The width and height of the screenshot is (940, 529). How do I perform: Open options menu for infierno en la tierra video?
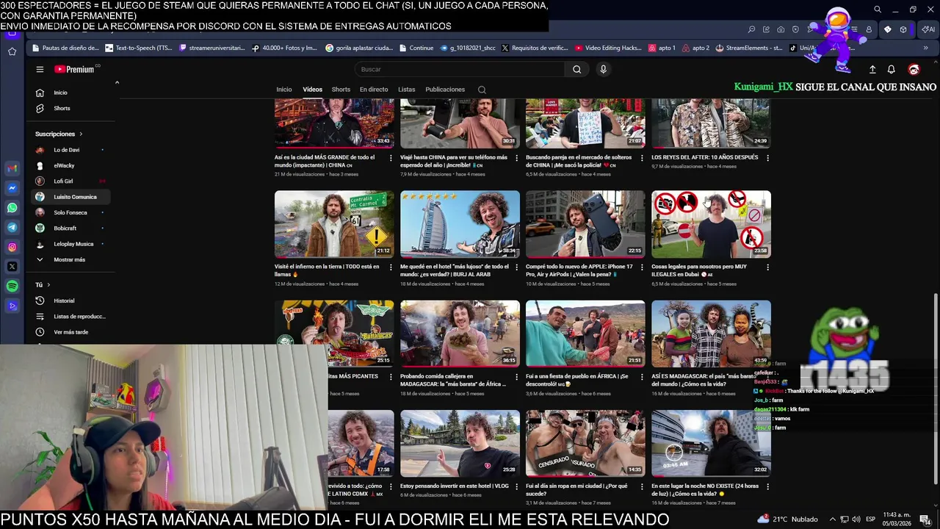point(391,267)
